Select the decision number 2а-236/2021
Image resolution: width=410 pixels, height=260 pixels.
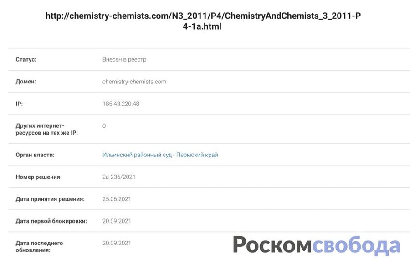click(x=119, y=177)
